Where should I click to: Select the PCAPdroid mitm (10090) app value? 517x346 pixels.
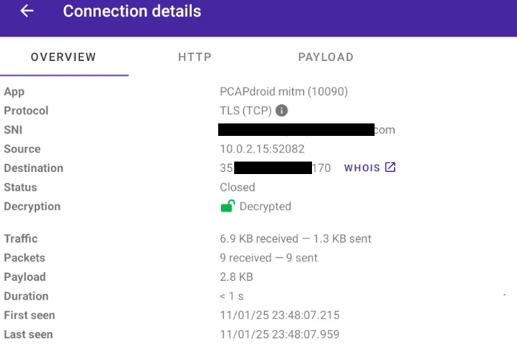pyautogui.click(x=284, y=92)
